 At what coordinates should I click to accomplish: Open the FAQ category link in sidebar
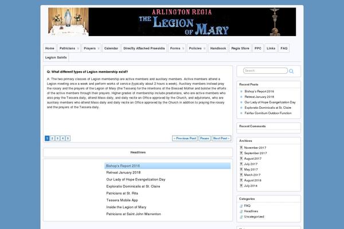coord(247,206)
